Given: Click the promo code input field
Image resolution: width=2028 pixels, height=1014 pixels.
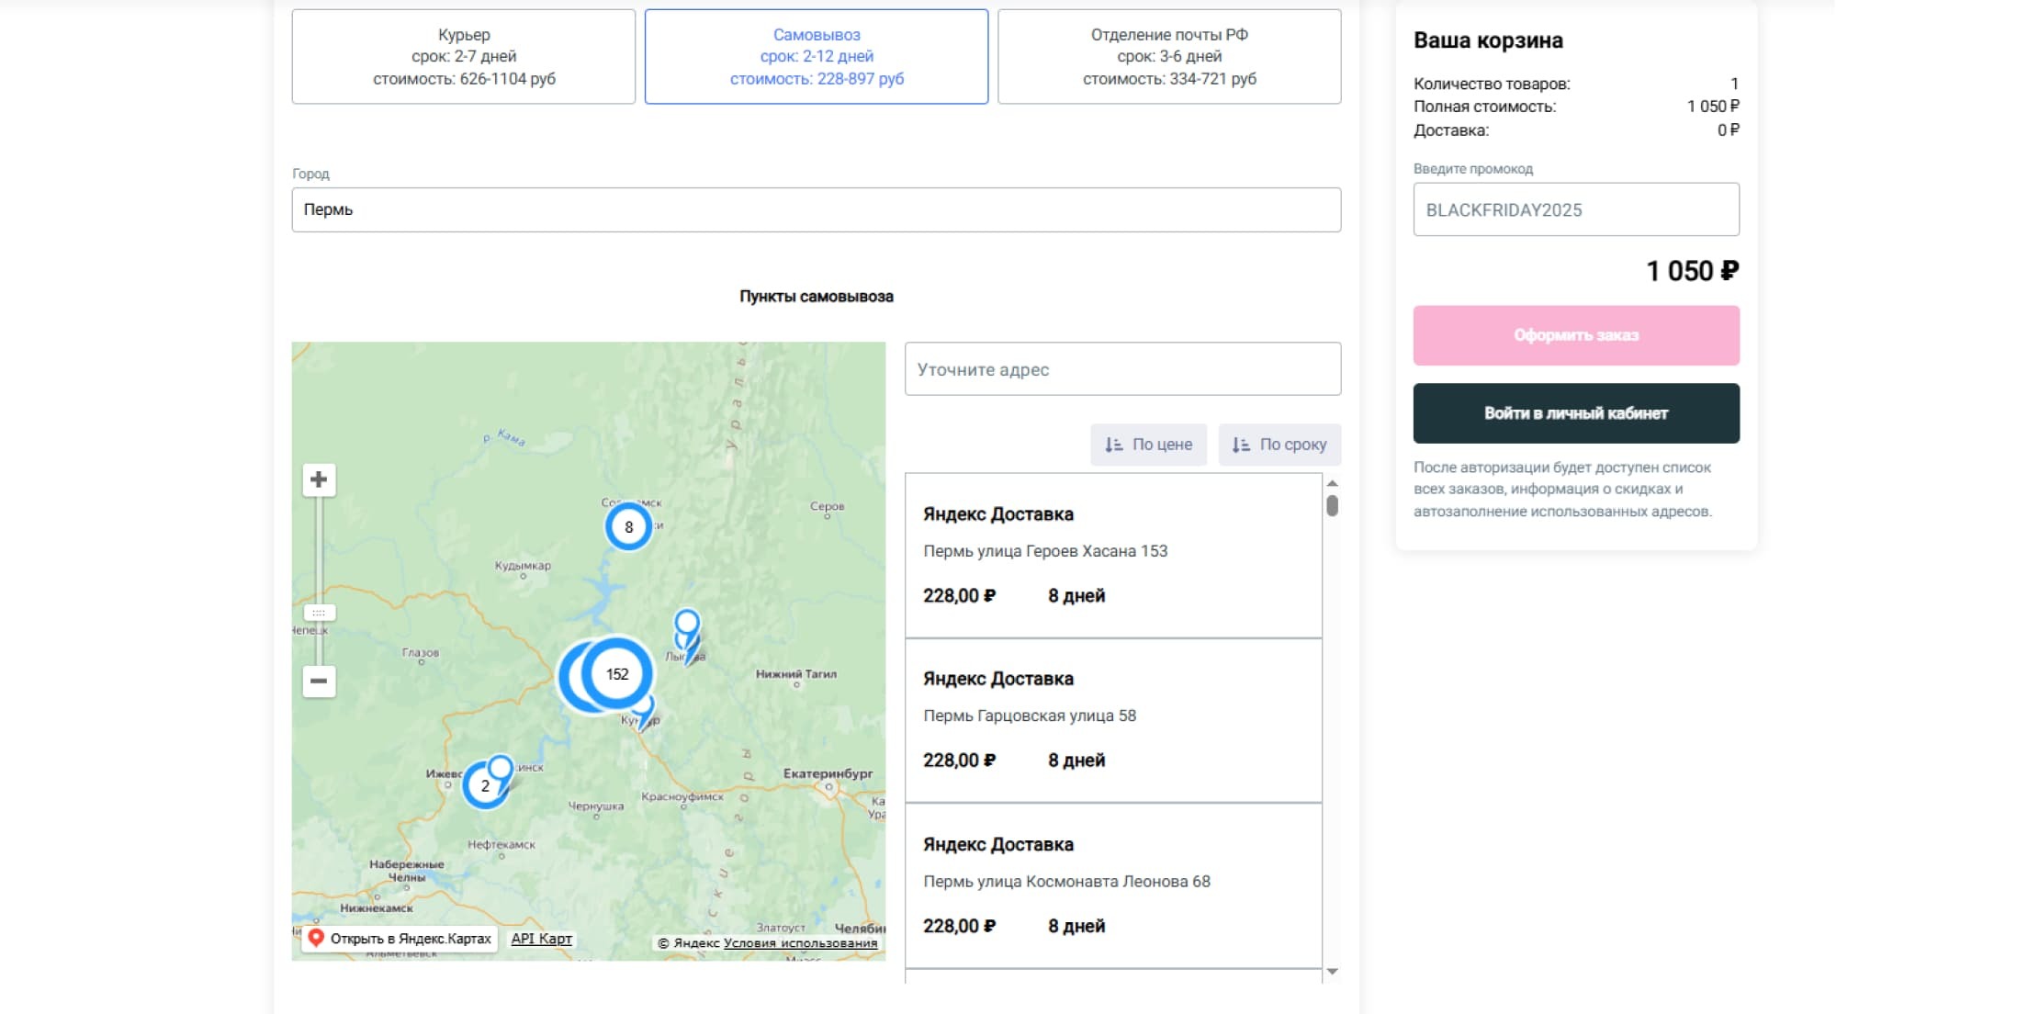Looking at the screenshot, I should coord(1576,209).
